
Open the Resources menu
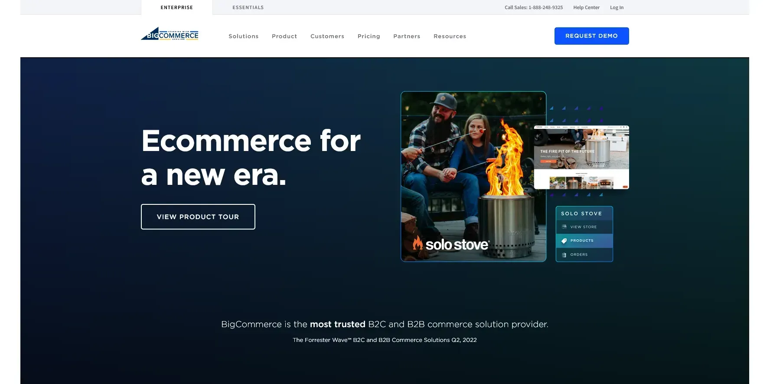click(x=450, y=36)
